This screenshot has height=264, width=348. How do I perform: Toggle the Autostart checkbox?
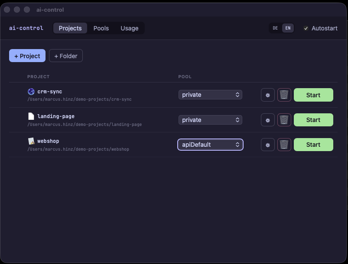point(306,28)
